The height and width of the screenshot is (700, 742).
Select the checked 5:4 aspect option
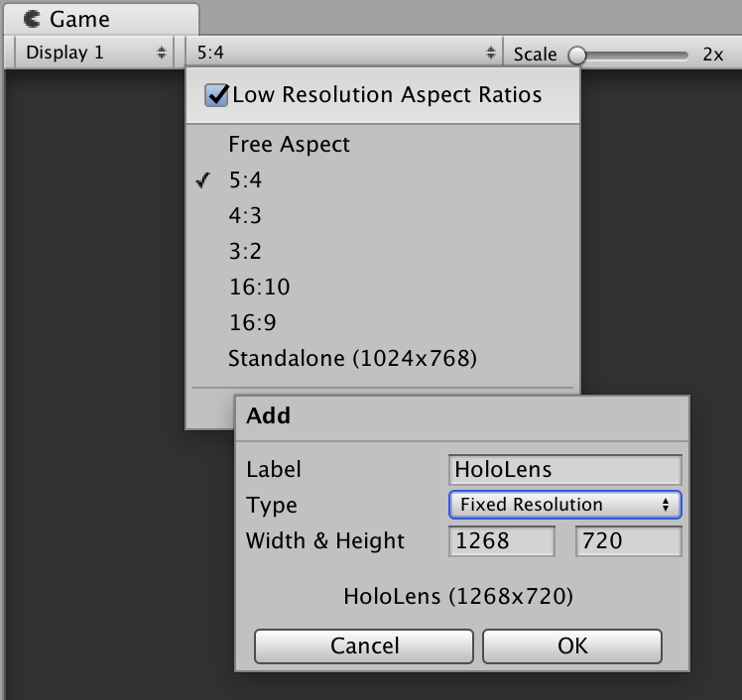pos(245,179)
